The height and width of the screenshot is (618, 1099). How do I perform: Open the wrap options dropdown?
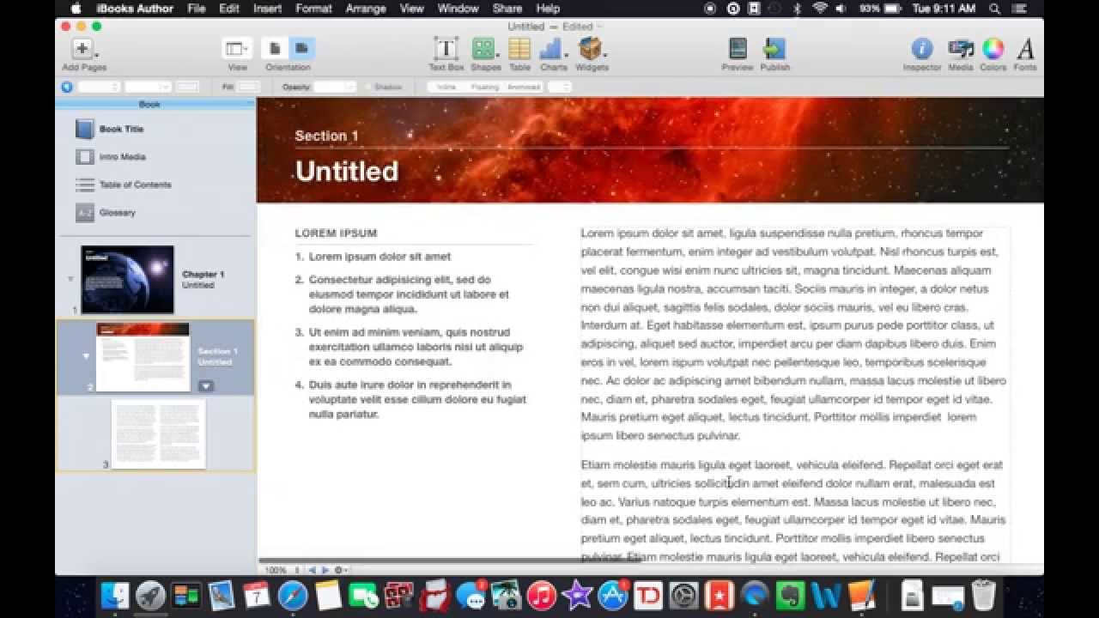[x=560, y=87]
